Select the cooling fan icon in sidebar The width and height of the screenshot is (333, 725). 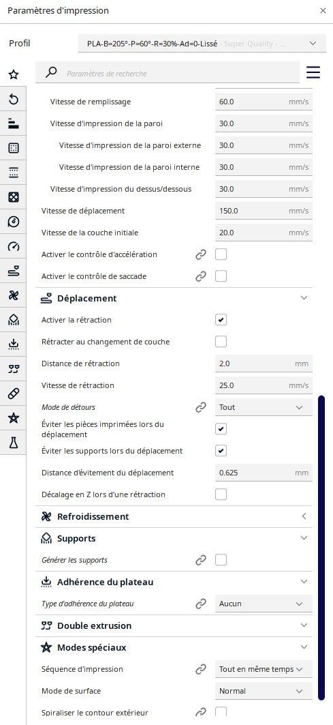(x=14, y=296)
